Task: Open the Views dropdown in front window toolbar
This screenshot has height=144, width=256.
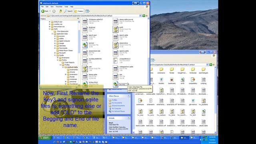Action: click(88, 11)
